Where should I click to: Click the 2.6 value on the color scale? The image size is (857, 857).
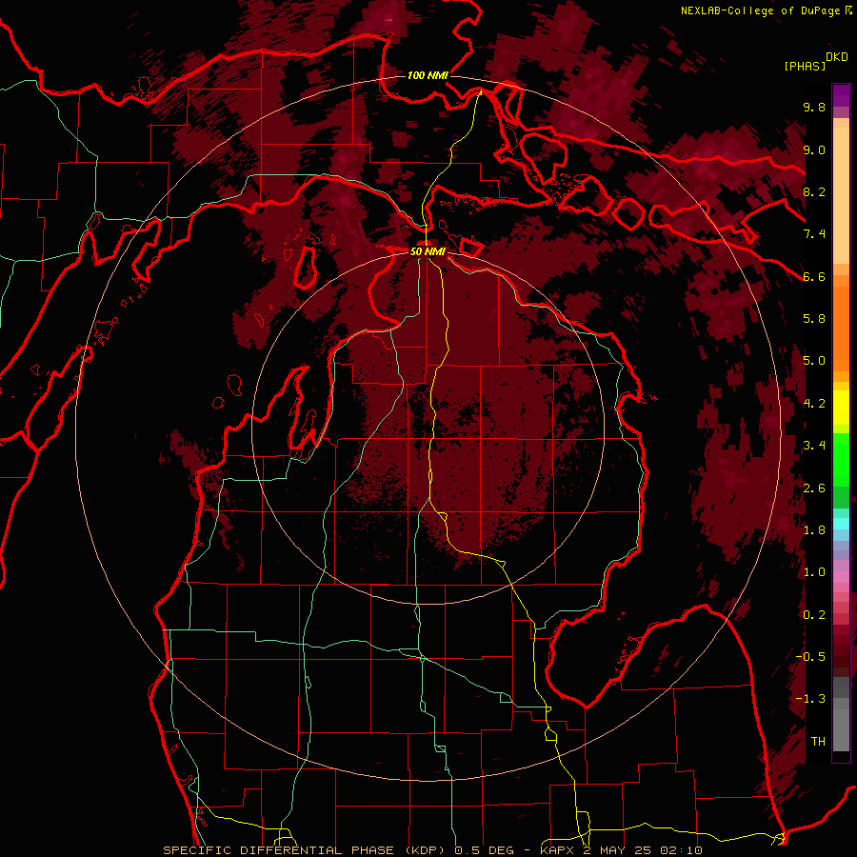(x=814, y=488)
